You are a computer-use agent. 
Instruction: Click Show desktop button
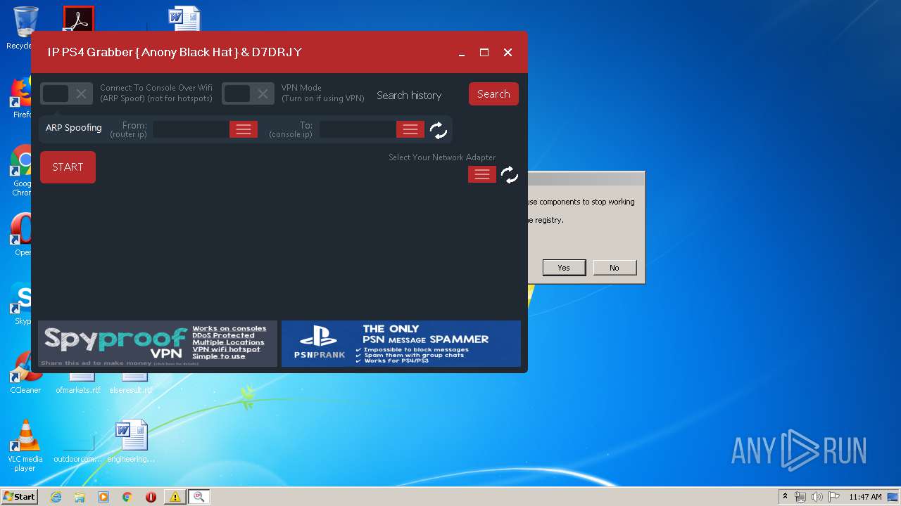pyautogui.click(x=894, y=497)
